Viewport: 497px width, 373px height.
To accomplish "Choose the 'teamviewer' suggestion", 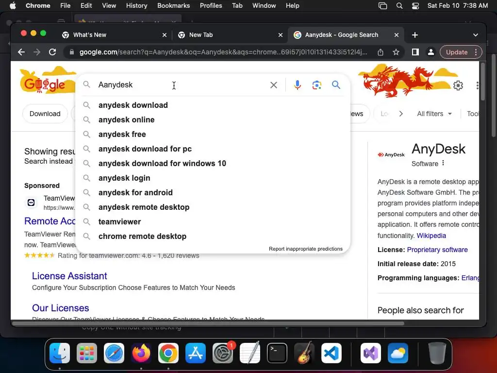I will point(213,221).
